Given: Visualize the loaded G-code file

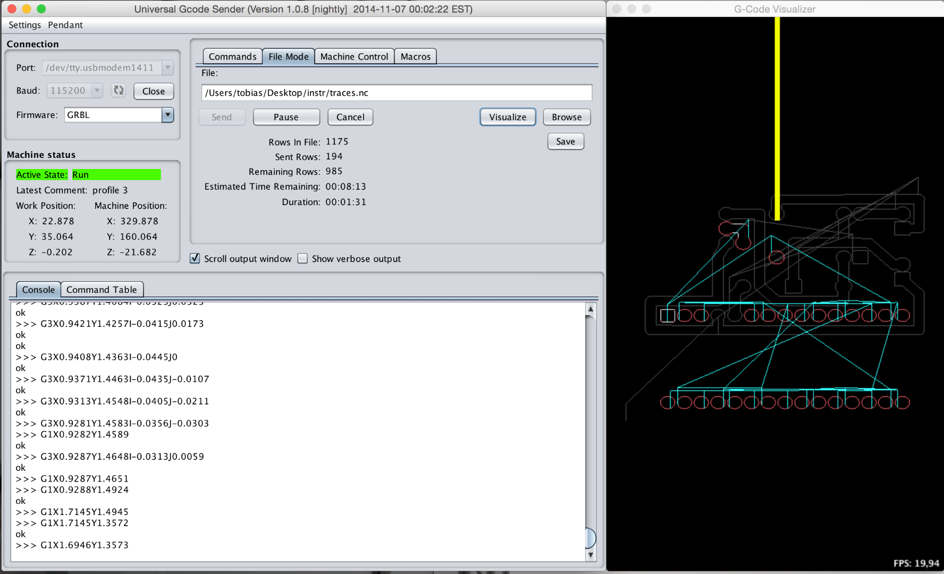Looking at the screenshot, I should pos(507,117).
